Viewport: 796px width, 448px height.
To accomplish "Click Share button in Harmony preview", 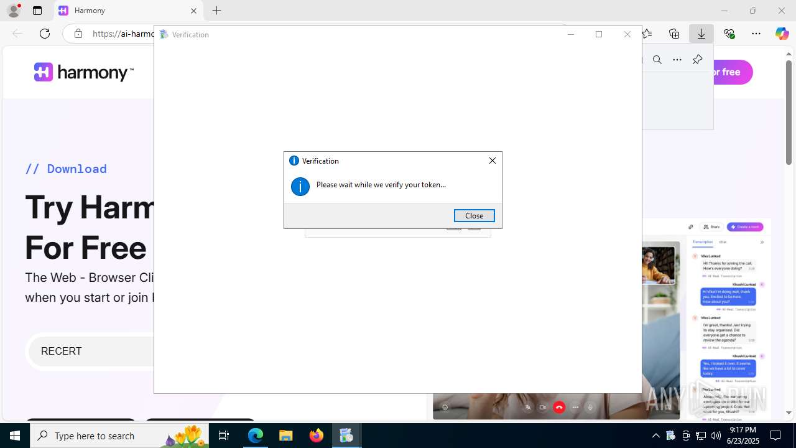I will (711, 227).
